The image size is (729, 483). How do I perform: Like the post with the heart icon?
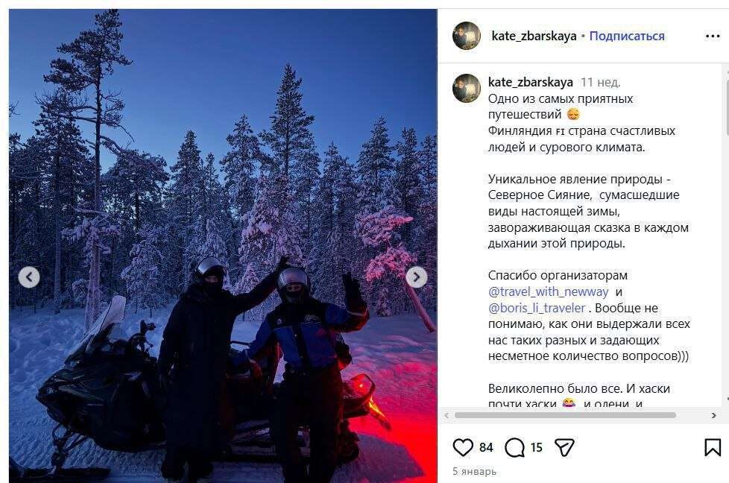463,447
